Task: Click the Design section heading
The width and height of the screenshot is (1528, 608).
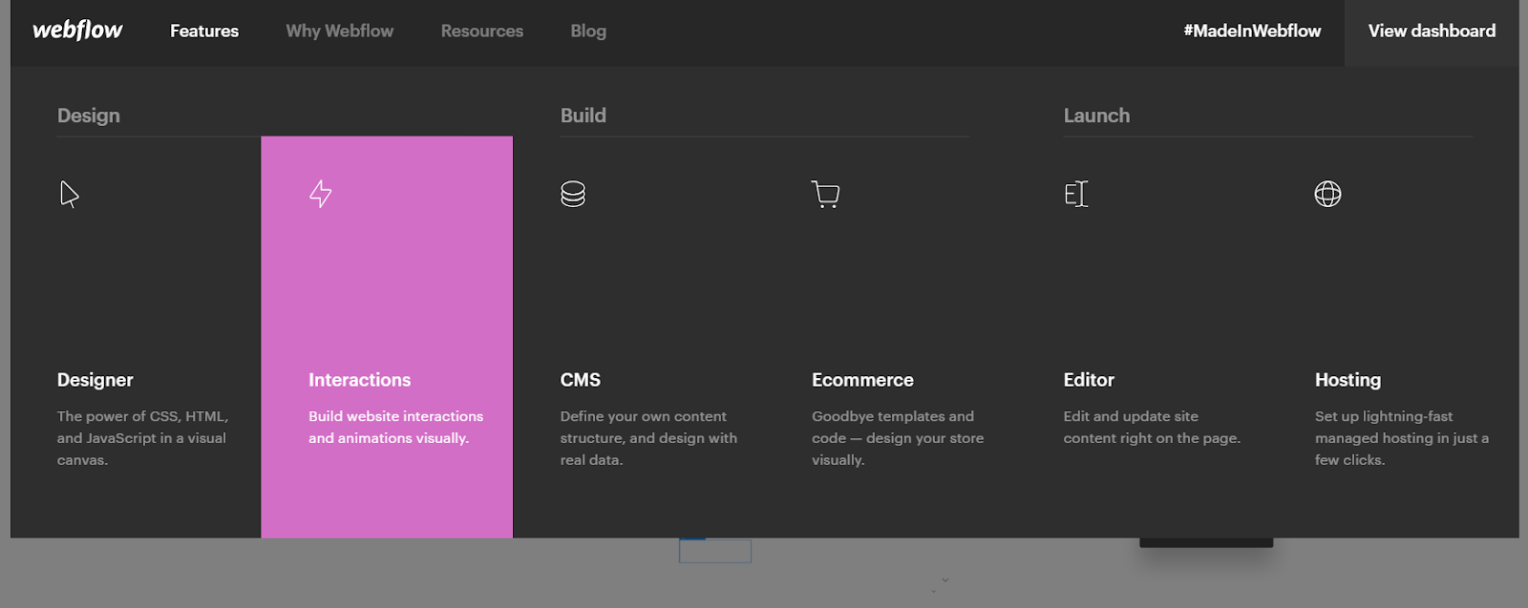Action: [89, 115]
